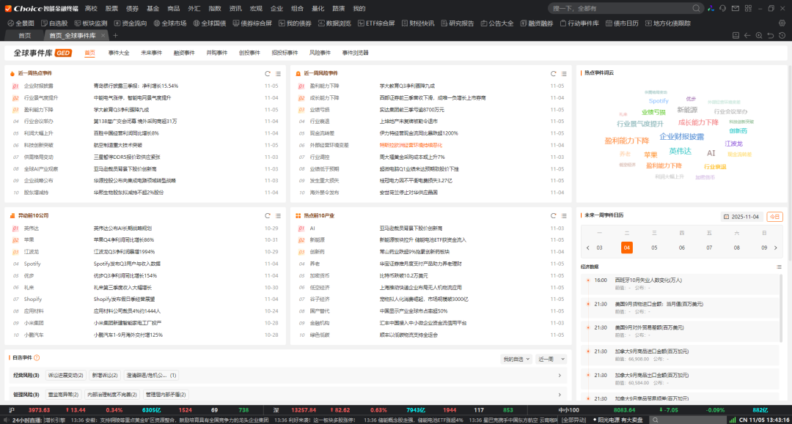The width and height of the screenshot is (792, 424).
Task: Open 数据浏览 from the toolbar
Action: click(334, 23)
